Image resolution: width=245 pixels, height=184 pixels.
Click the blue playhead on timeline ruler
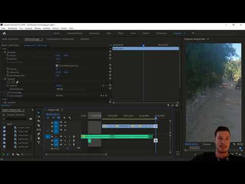156,118
